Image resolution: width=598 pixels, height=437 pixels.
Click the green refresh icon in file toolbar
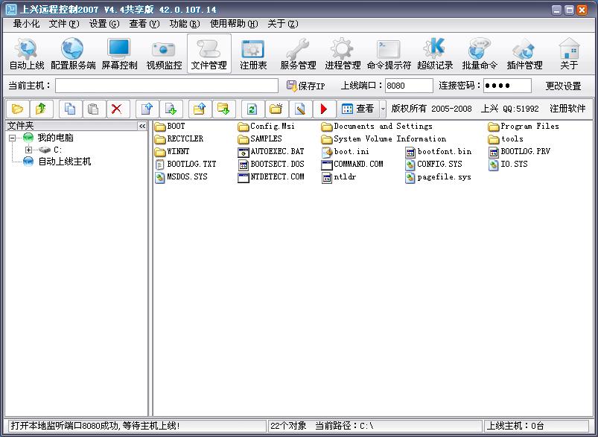click(x=252, y=109)
